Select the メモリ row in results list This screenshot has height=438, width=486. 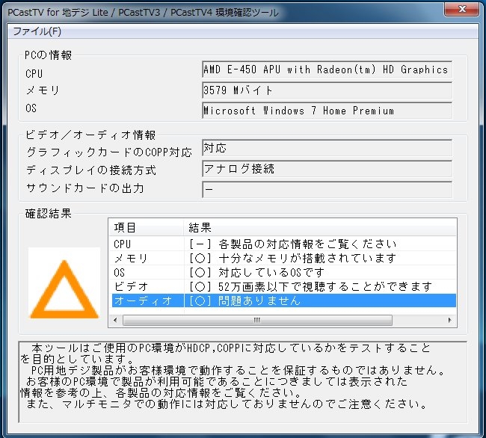click(283, 258)
